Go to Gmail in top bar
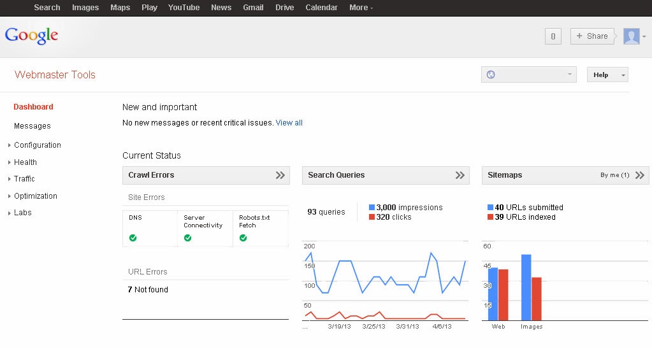This screenshot has height=349, width=652. tap(253, 8)
